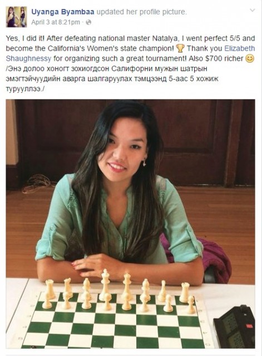The image size is (262, 356).
Task: Click the smiling face emoji after $700 richer
Action: (x=250, y=58)
